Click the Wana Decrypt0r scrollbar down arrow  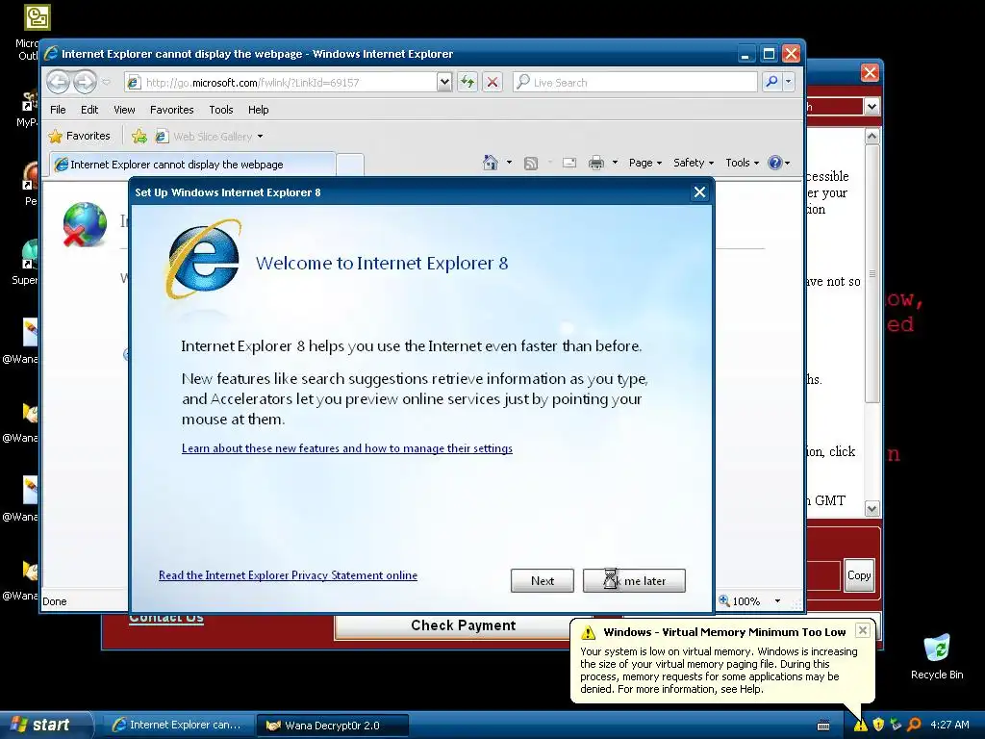coord(871,508)
